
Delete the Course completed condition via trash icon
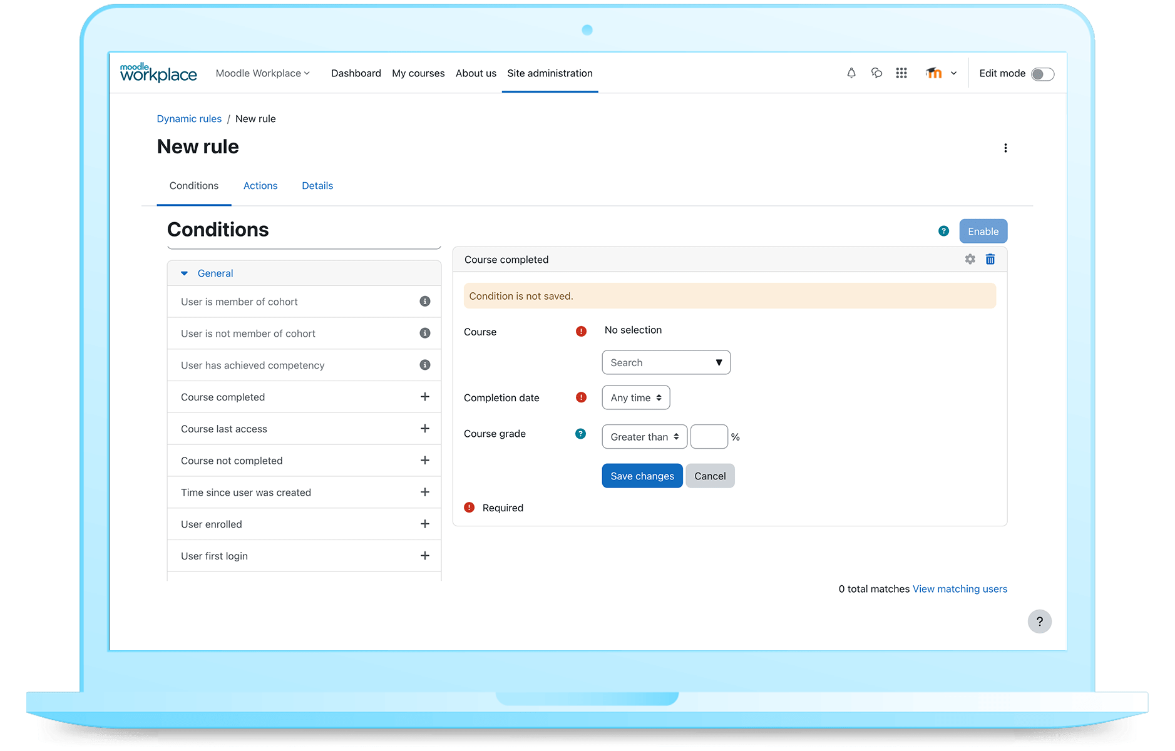(990, 258)
